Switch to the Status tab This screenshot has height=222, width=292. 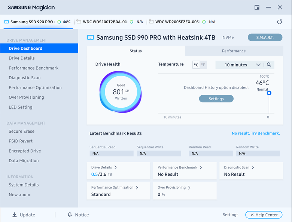136,51
